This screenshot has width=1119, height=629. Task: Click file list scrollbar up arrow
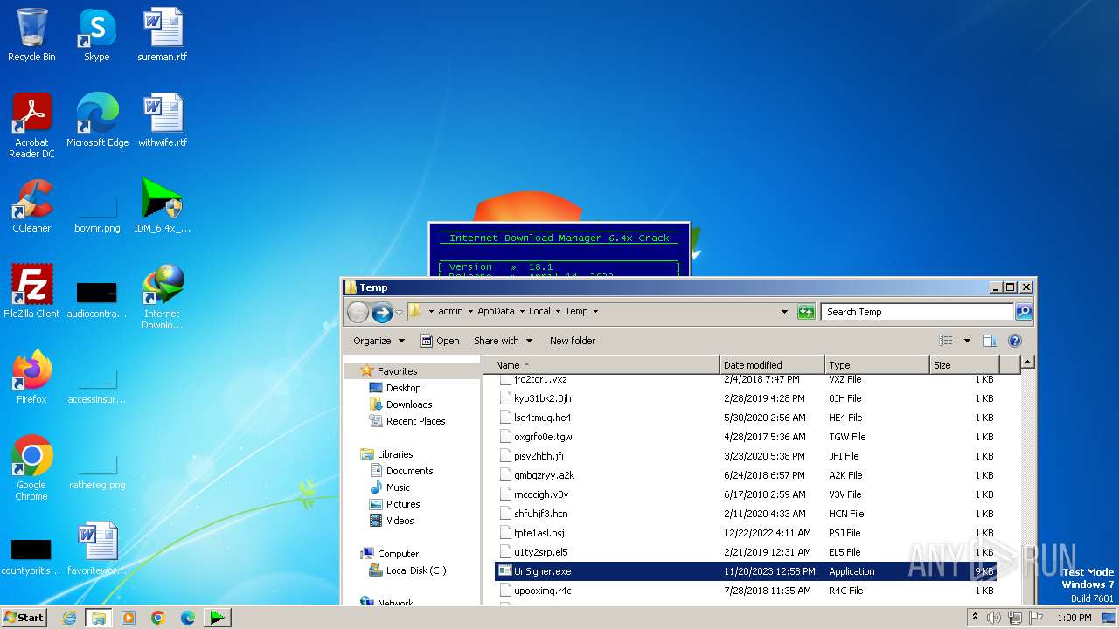pos(1028,363)
